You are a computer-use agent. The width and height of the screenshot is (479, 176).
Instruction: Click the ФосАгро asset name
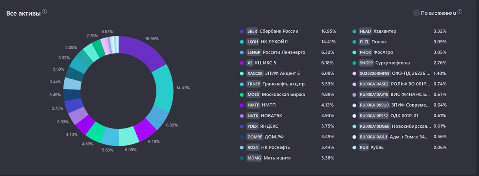(384, 52)
